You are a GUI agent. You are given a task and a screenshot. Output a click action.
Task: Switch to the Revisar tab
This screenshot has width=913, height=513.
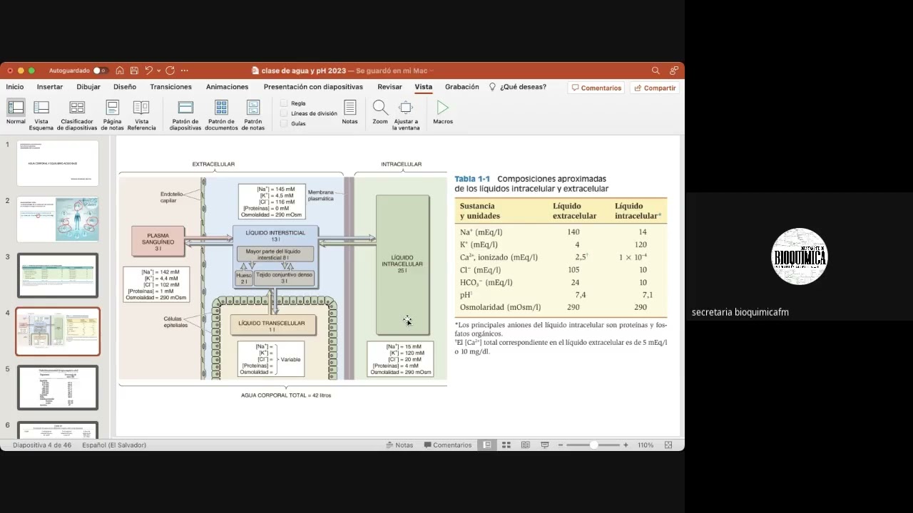coord(389,87)
